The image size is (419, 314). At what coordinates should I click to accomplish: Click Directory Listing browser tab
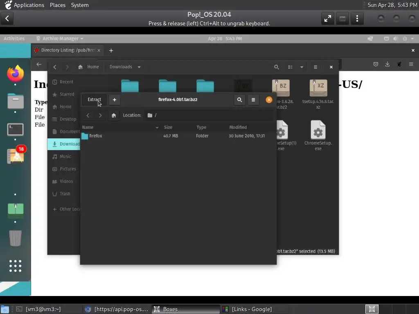coord(68,50)
